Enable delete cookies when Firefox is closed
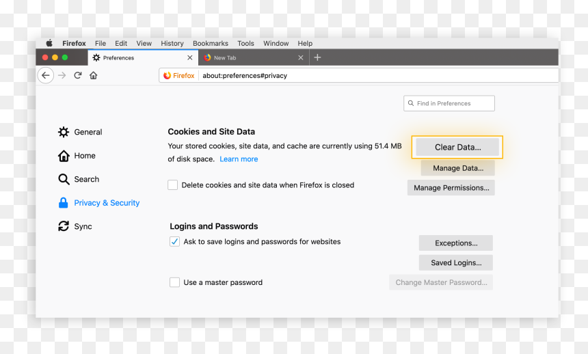This screenshot has height=354, width=588. point(172,185)
